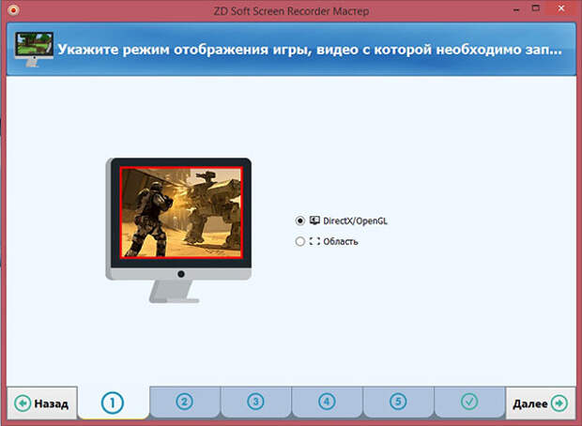
Task: Click the ZD Soft record icon in title bar
Action: [13, 10]
